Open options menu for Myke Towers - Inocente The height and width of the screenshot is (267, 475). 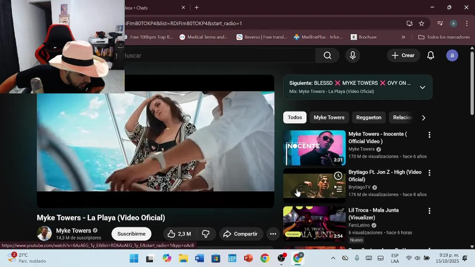pos(429,135)
